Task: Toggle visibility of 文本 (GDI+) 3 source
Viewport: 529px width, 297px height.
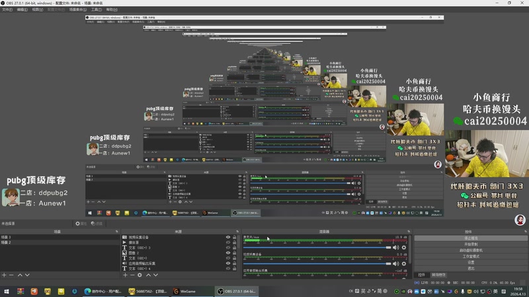Action: tap(228, 247)
